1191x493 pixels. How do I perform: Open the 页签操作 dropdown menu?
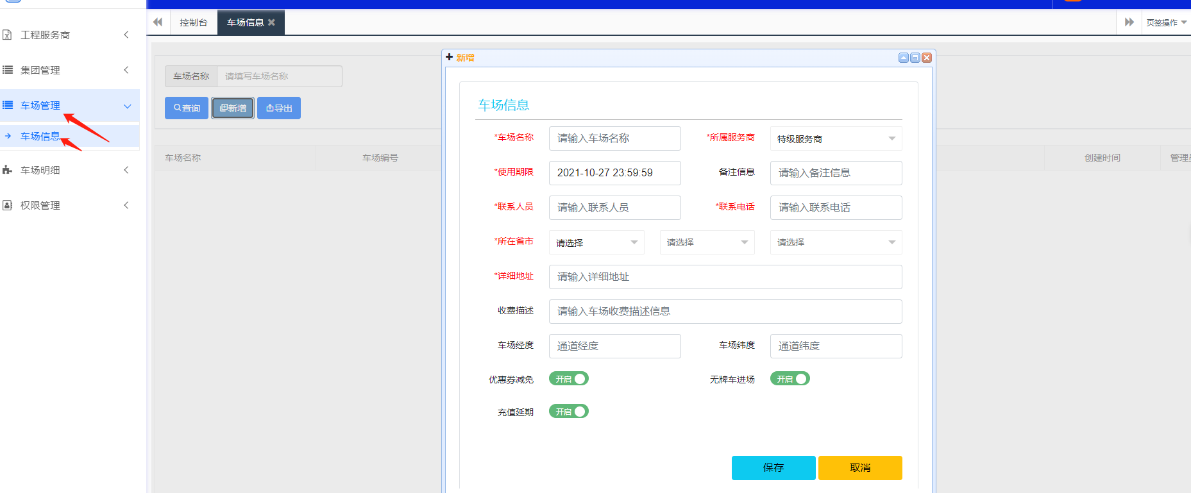tap(1166, 22)
